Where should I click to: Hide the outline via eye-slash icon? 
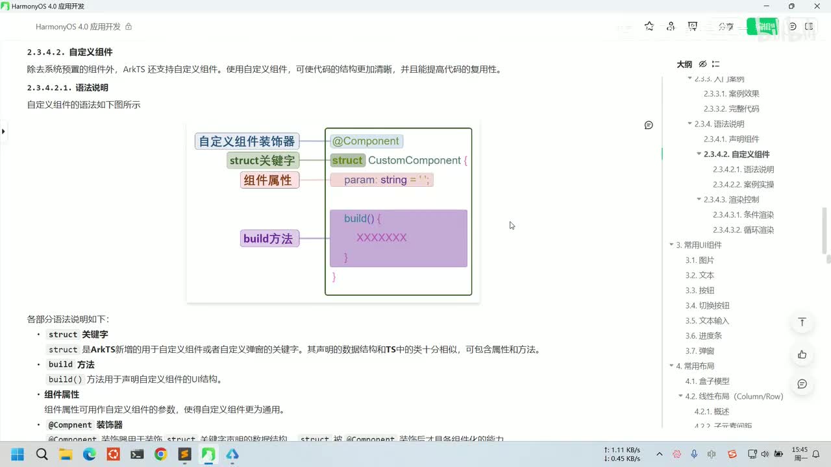[x=702, y=64]
